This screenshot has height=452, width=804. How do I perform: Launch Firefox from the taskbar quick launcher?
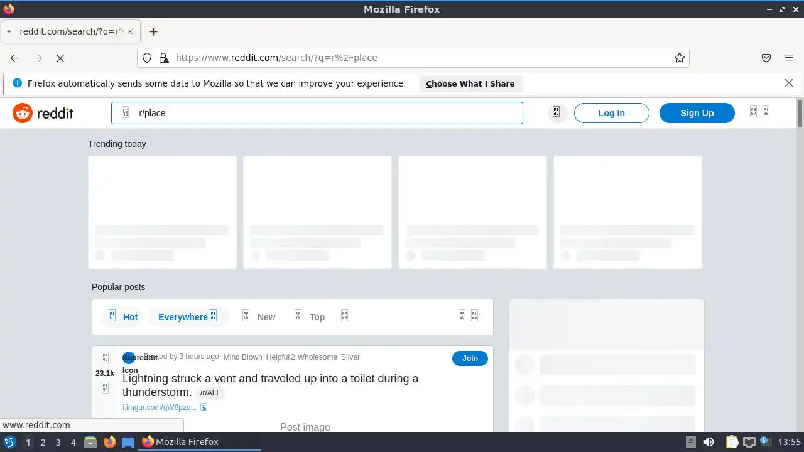pyautogui.click(x=109, y=442)
